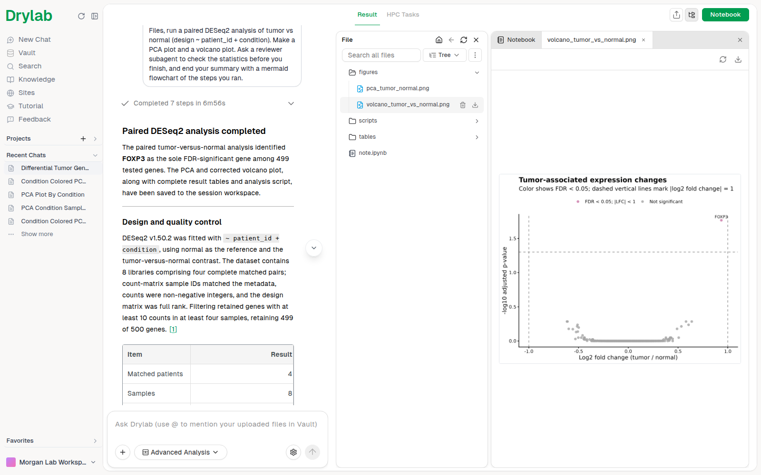Image resolution: width=761 pixels, height=475 pixels.
Task: Open the Tree view dropdown
Action: tap(444, 55)
